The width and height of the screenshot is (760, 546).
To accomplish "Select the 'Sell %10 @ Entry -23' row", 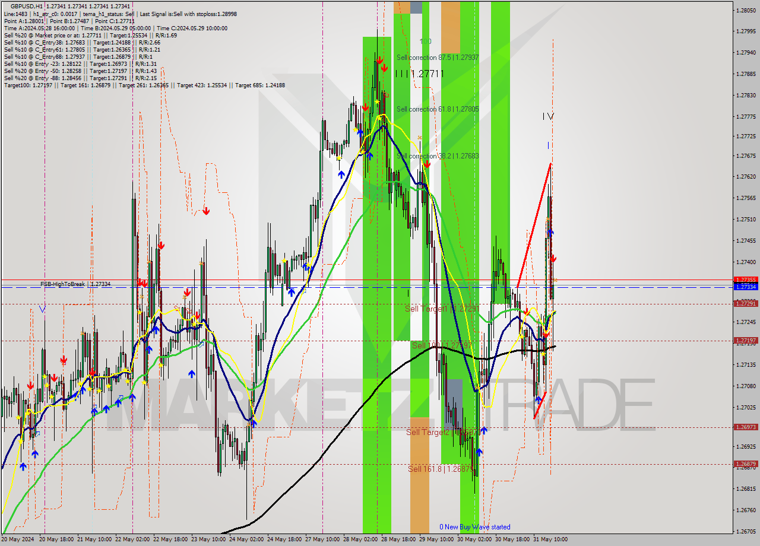I will point(80,64).
